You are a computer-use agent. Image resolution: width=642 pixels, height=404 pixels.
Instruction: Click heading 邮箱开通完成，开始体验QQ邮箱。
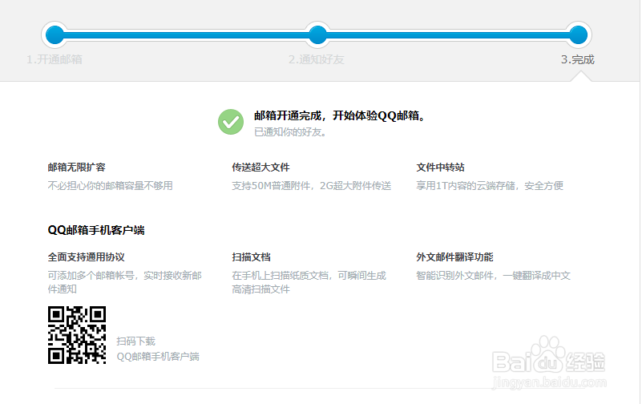(341, 116)
